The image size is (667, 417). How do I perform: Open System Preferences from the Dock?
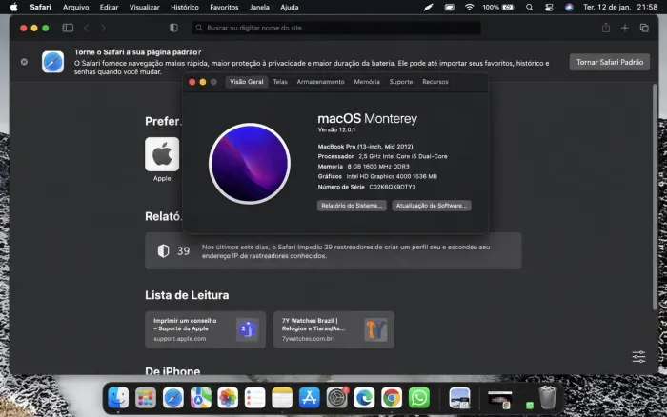pos(337,398)
